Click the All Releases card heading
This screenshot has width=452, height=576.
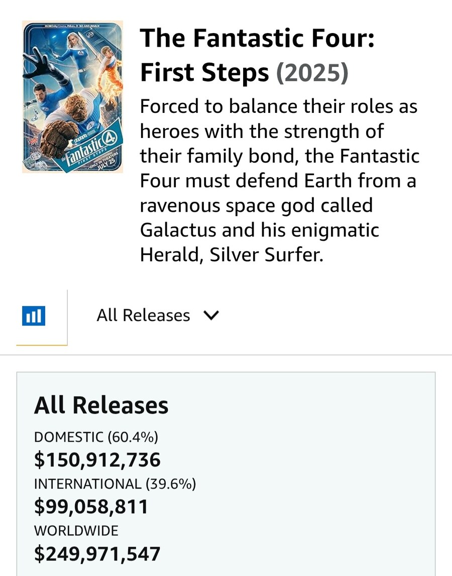[100, 405]
